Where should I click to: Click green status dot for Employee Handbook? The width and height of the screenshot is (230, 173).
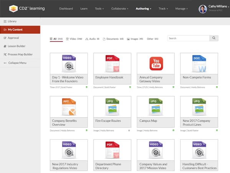(130, 87)
